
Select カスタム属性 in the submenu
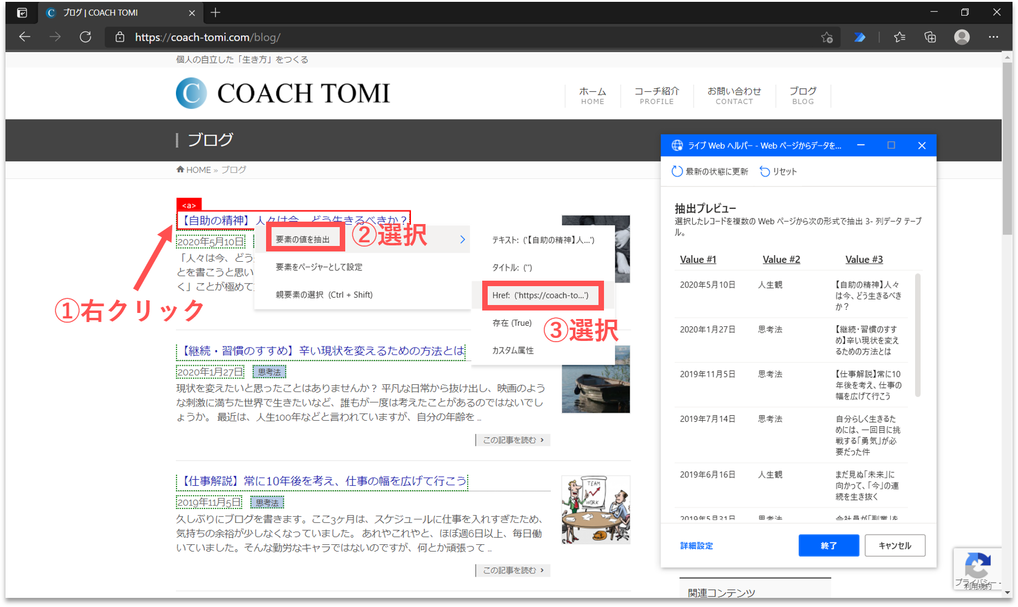(x=513, y=351)
